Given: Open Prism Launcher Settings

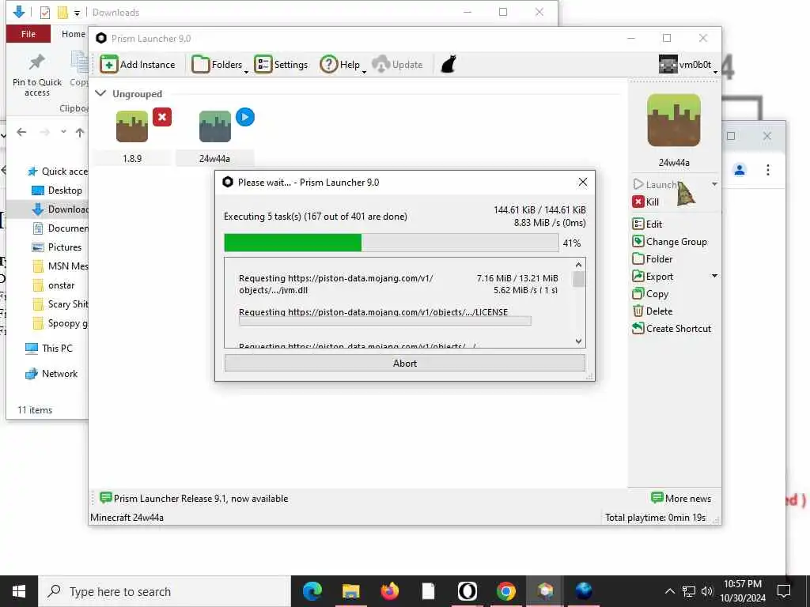Looking at the screenshot, I should pyautogui.click(x=281, y=65).
